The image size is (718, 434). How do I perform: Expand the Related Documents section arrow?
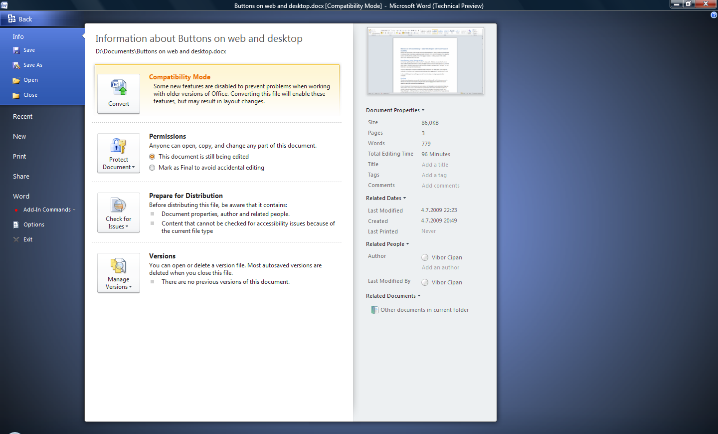point(419,296)
